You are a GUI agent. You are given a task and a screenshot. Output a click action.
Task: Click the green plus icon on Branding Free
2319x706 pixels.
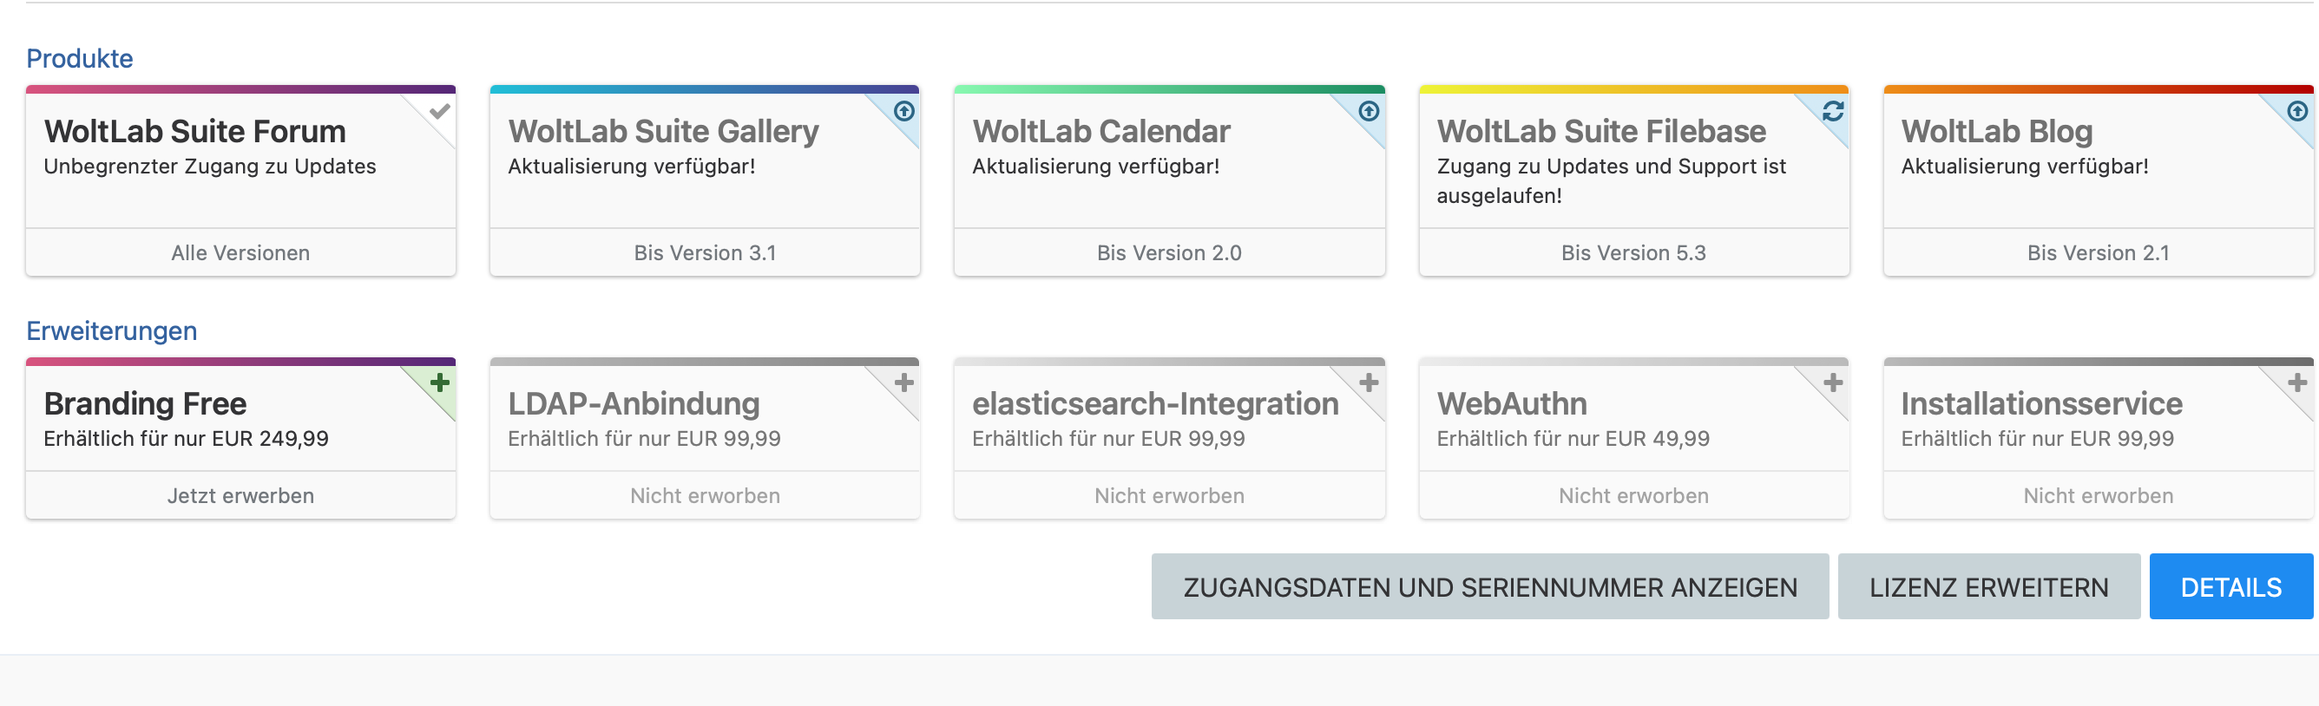pyautogui.click(x=439, y=383)
